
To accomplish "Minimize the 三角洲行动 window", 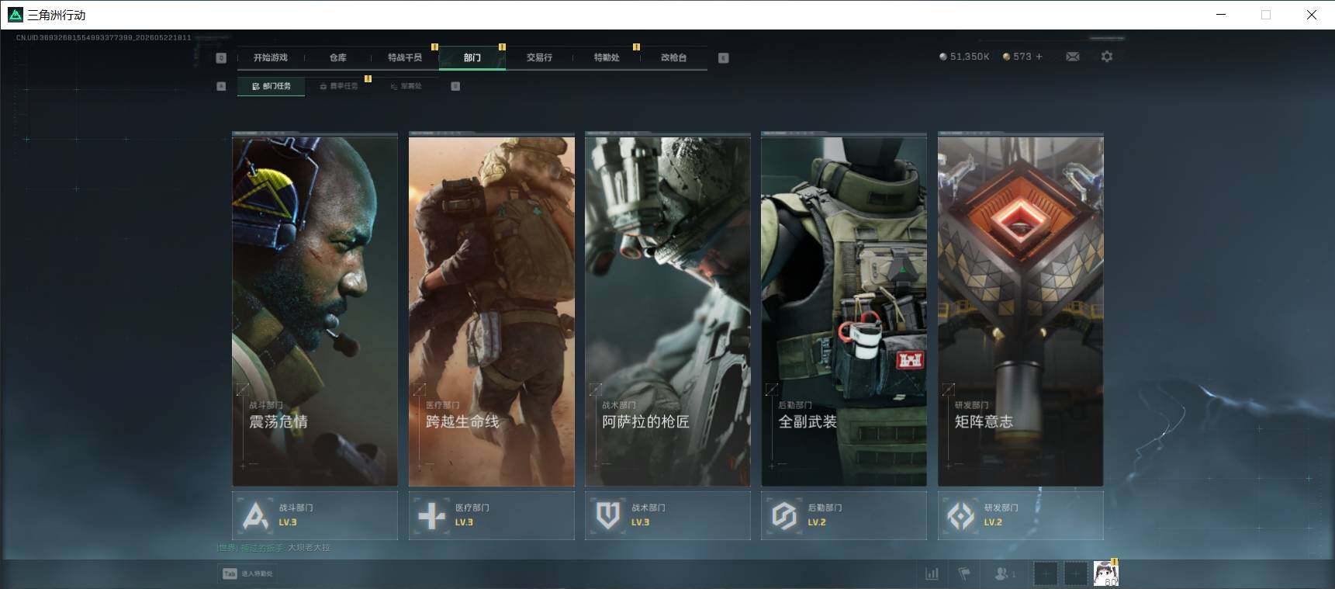I will (x=1221, y=15).
